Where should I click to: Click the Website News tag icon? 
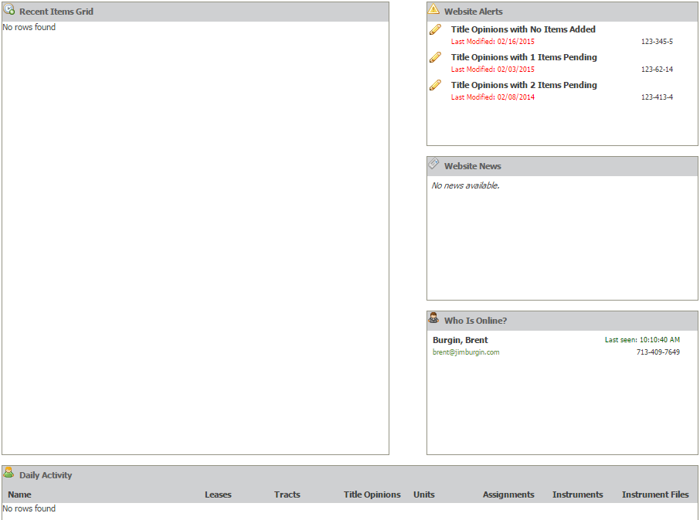click(433, 165)
